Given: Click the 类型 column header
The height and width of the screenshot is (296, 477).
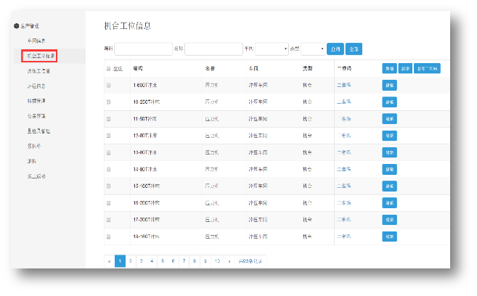Looking at the screenshot, I should click(307, 69).
